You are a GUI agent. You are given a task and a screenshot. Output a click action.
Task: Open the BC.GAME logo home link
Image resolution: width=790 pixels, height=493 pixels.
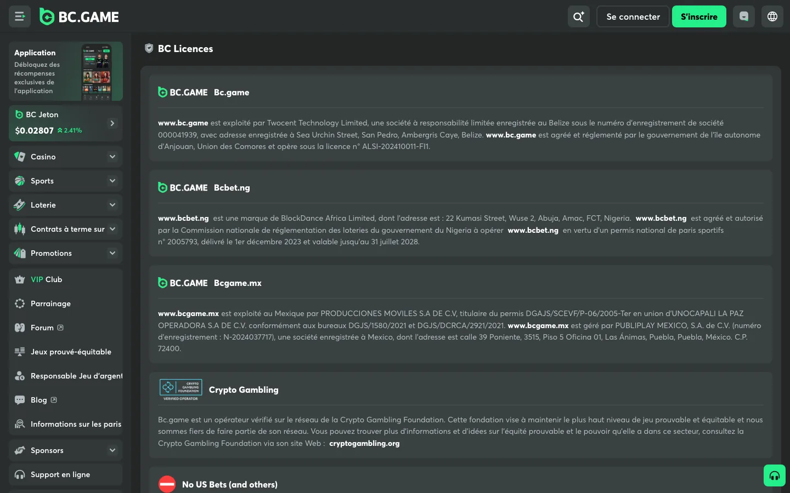(80, 17)
